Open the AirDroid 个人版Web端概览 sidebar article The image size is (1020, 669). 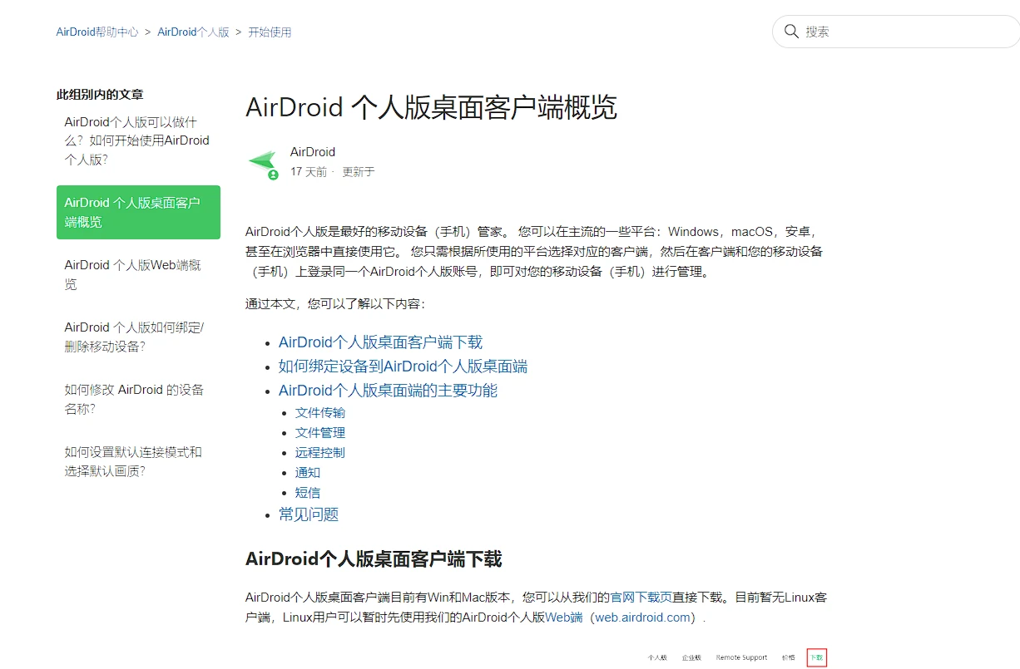(x=133, y=274)
